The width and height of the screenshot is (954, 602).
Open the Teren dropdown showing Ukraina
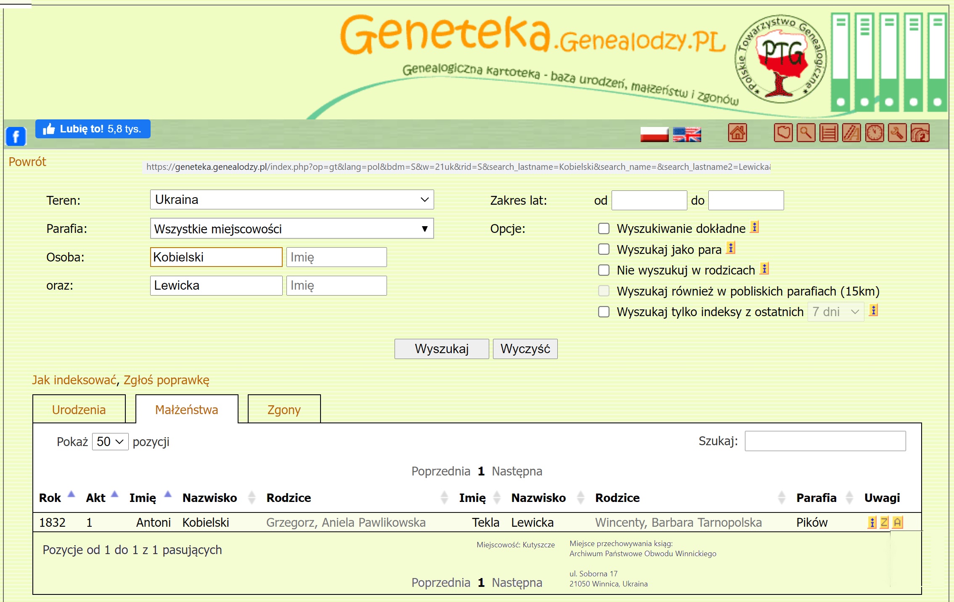(x=291, y=200)
